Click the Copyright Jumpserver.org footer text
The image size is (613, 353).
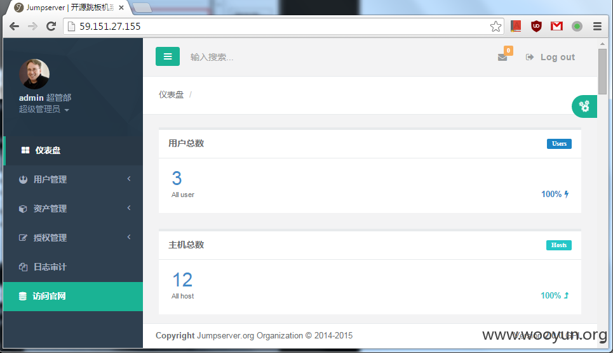coord(254,335)
